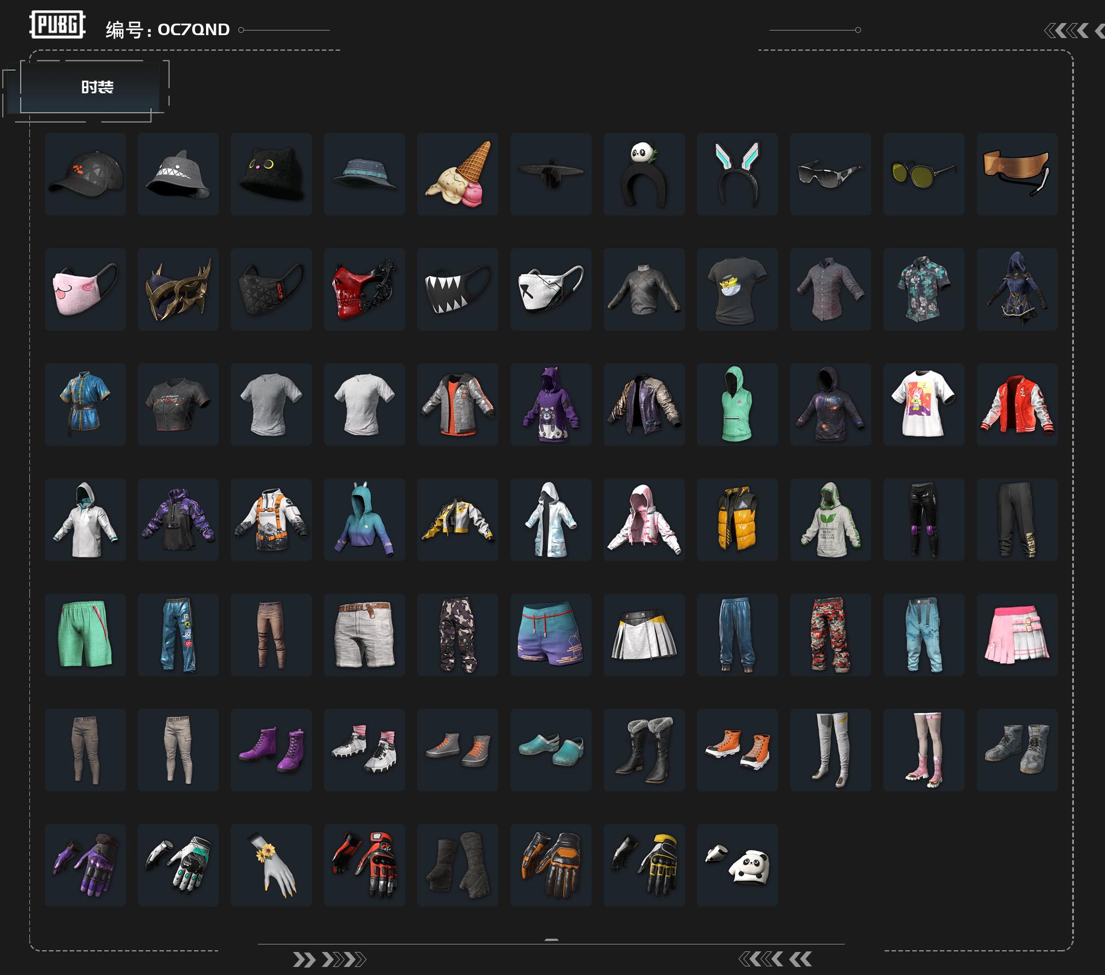Pick the purple tactical gloves
The width and height of the screenshot is (1105, 975).
point(85,865)
